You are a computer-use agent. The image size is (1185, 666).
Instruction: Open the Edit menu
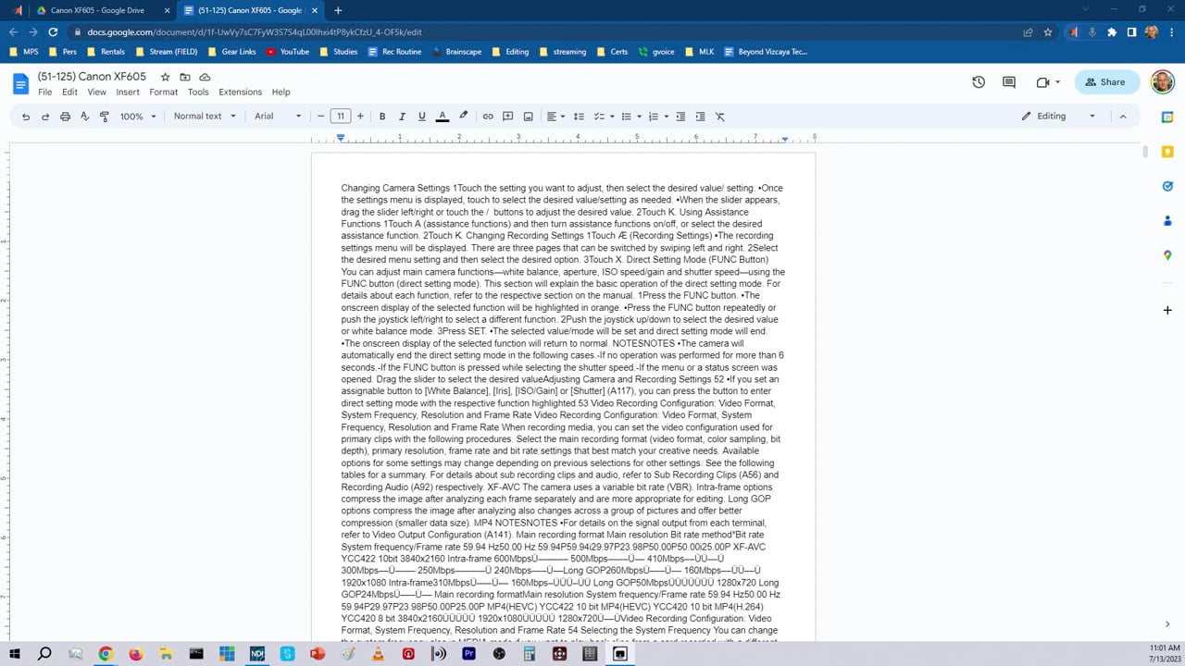coord(69,92)
